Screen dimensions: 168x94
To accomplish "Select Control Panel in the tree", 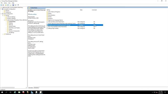I will 12,22.
